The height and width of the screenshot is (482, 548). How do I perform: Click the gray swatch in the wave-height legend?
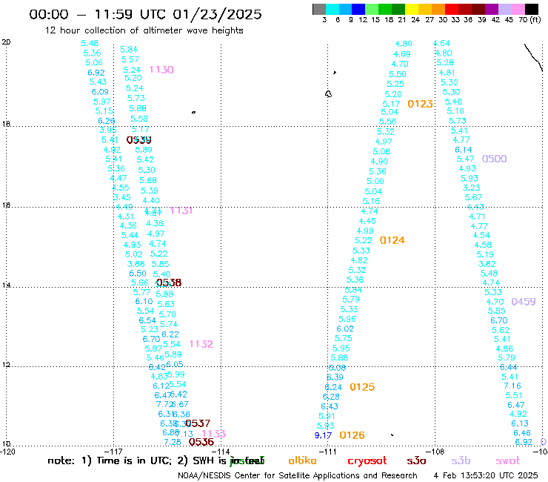click(319, 9)
